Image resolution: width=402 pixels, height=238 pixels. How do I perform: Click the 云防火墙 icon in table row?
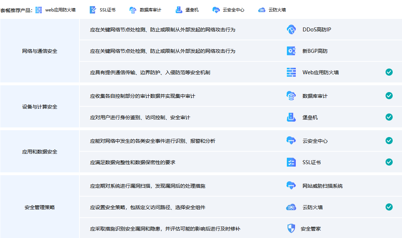[x=291, y=207]
